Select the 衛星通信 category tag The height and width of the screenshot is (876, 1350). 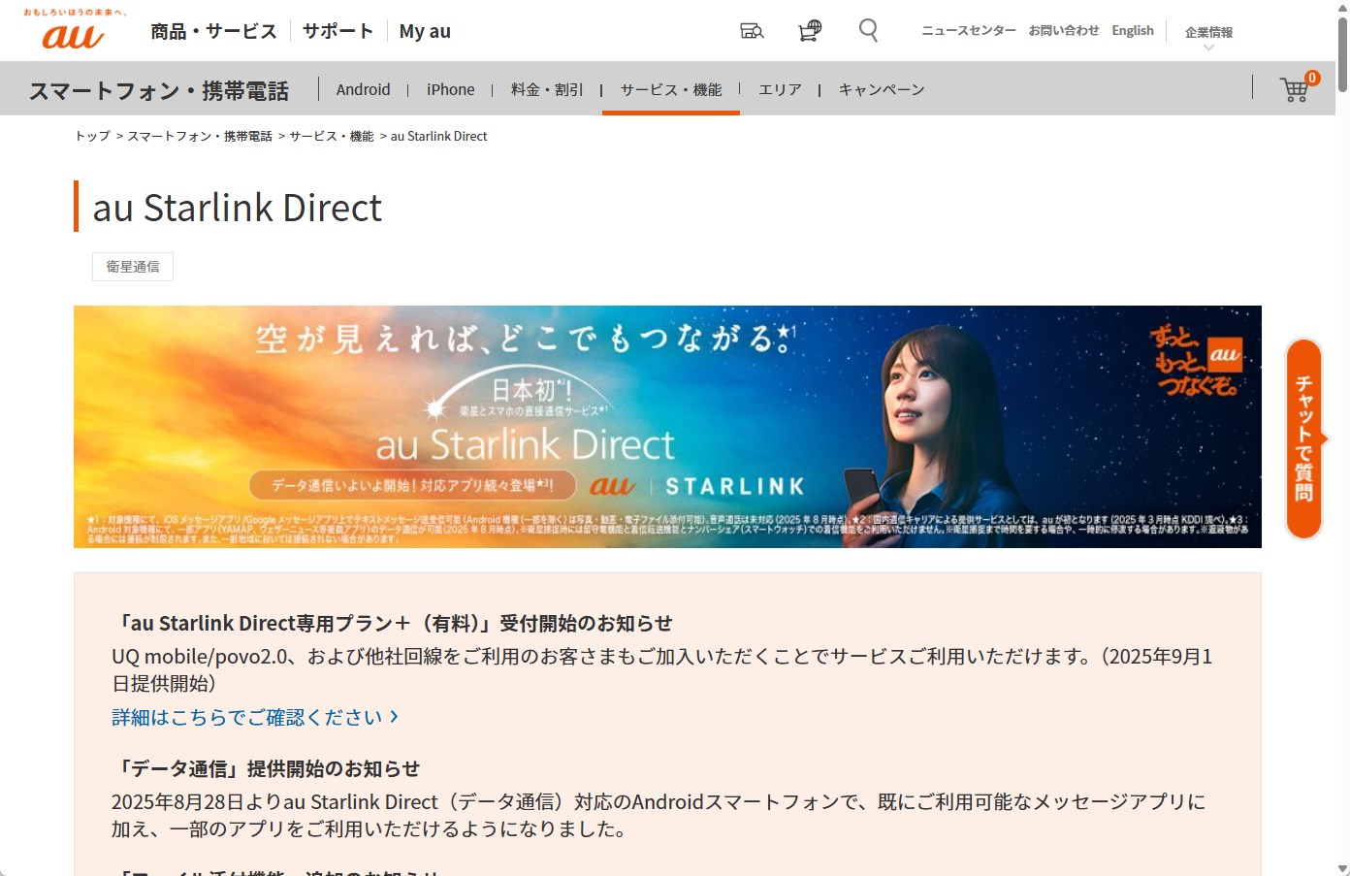click(x=132, y=266)
